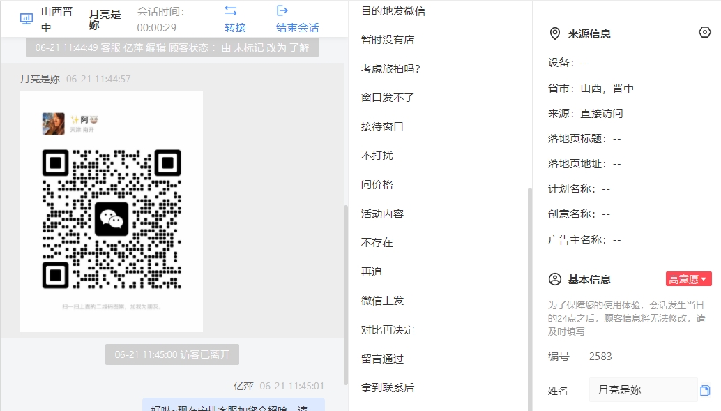Click the 来源: 直接访问 row
The height and width of the screenshot is (411, 721).
[x=585, y=114]
